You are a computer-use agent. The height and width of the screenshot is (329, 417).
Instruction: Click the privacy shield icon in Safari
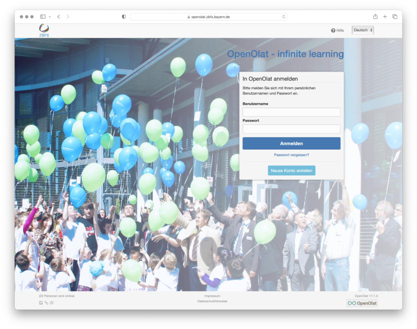pyautogui.click(x=124, y=17)
